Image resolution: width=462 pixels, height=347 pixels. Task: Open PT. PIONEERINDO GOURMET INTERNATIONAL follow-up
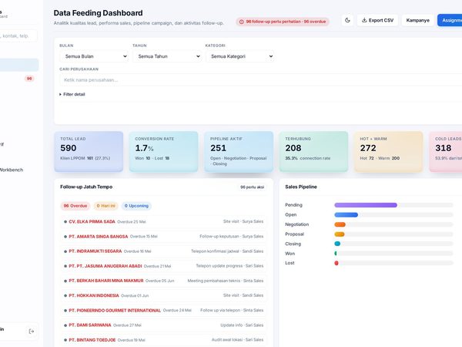click(x=163, y=310)
